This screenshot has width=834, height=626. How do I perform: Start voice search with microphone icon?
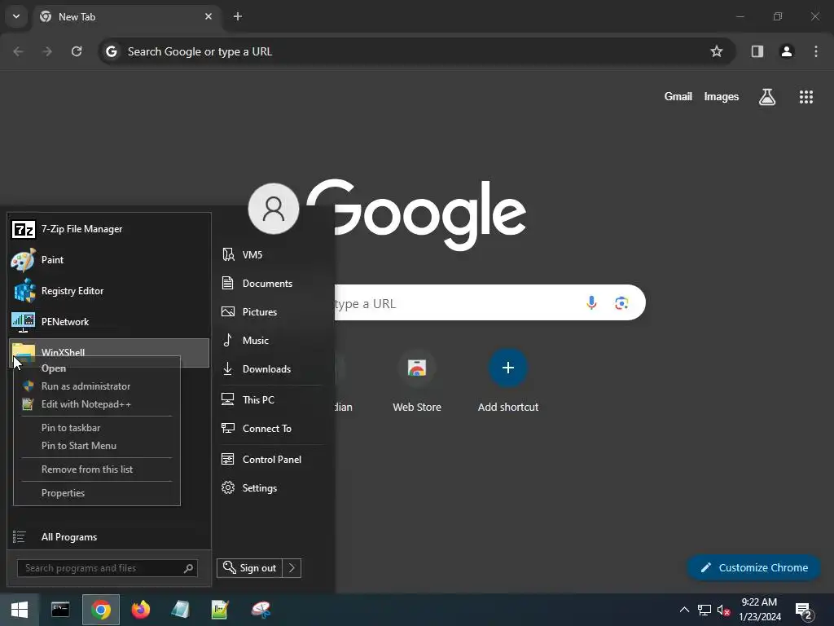point(591,303)
